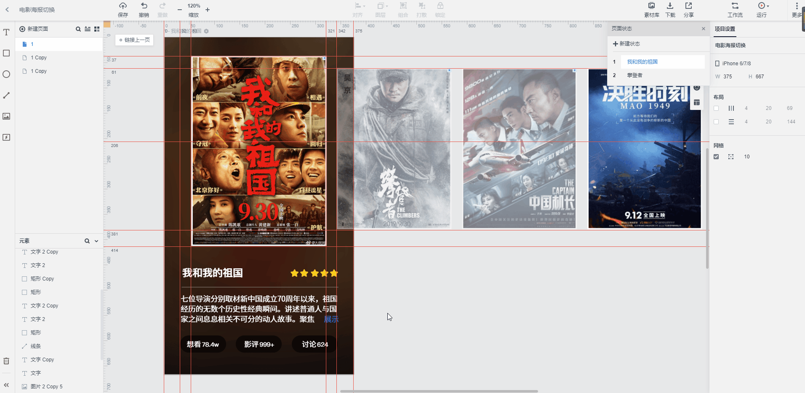
Task: Select the Line tool in left sidebar
Action: click(6, 95)
